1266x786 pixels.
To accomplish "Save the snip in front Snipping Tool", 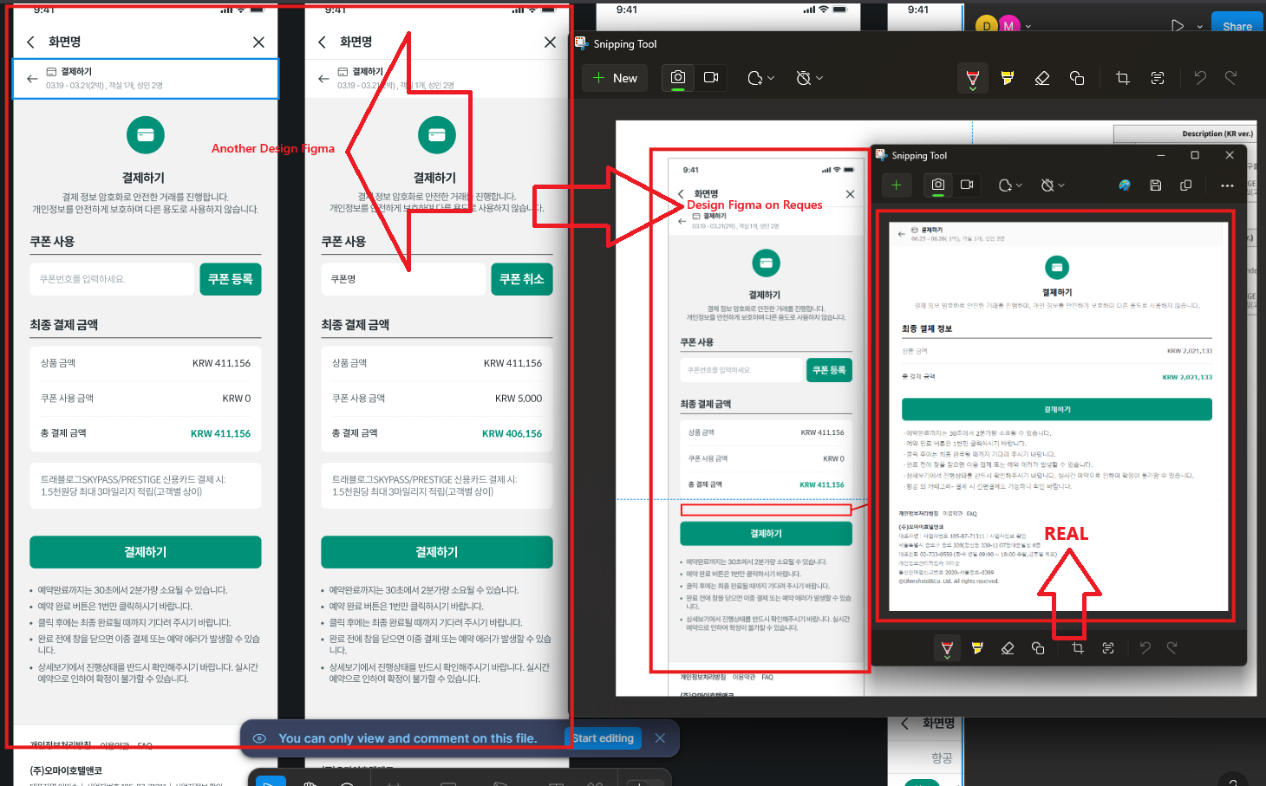I will pos(1156,185).
